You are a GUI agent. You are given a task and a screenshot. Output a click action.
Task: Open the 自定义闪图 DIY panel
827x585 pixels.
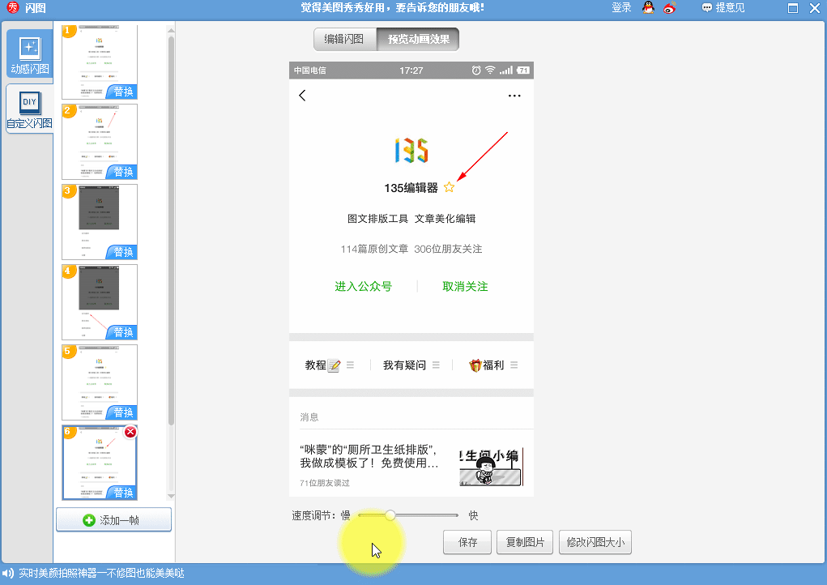pos(29,109)
